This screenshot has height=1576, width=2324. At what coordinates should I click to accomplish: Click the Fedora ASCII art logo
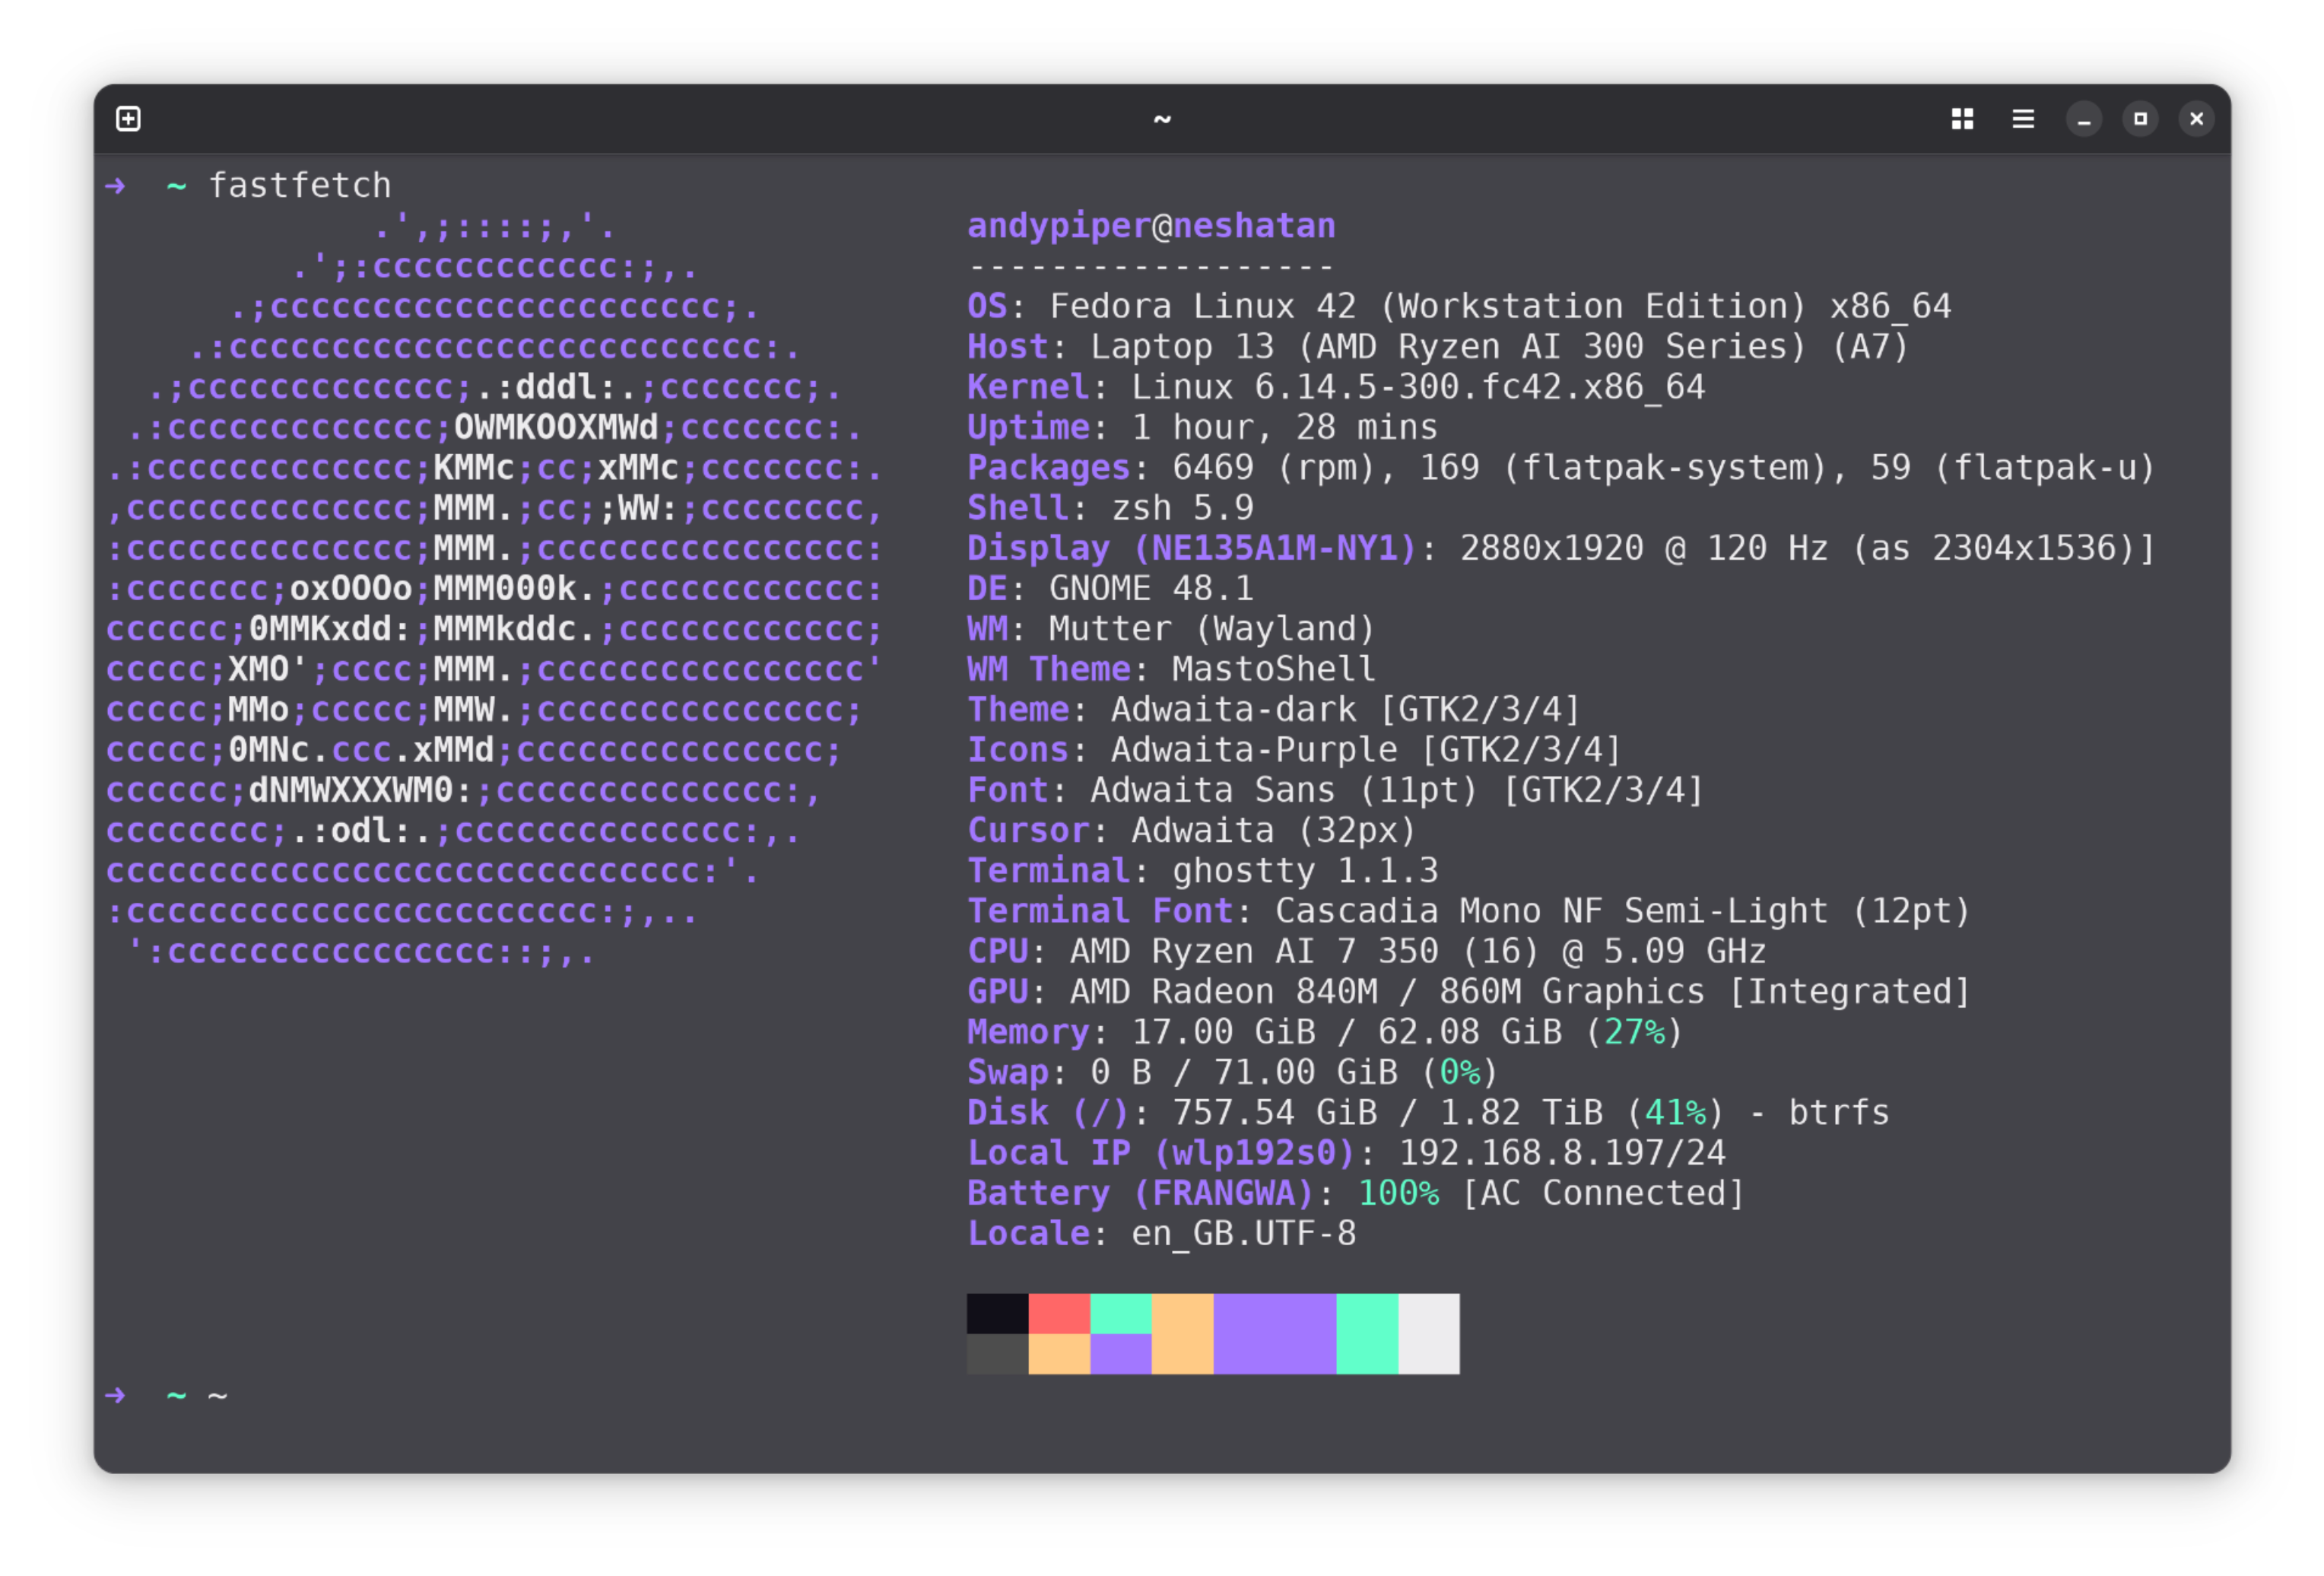[x=494, y=590]
